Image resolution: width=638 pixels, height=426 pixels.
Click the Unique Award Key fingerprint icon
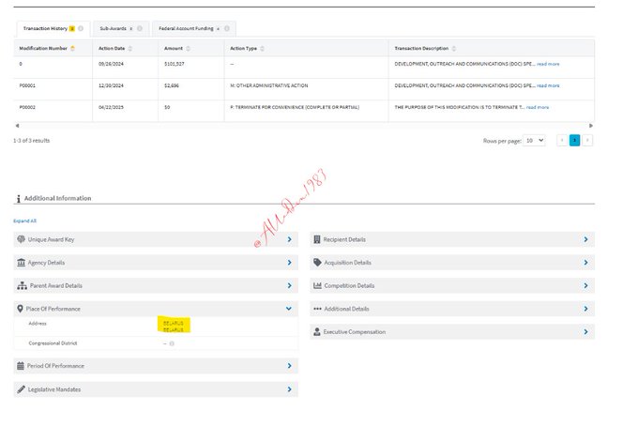click(x=21, y=239)
